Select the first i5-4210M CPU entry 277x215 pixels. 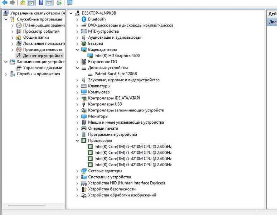point(133,147)
